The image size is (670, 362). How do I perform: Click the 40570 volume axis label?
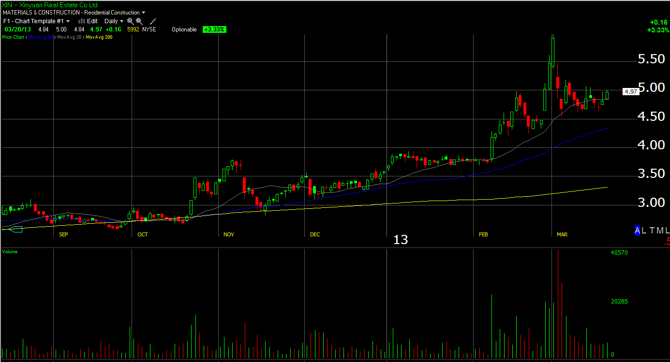pos(620,253)
